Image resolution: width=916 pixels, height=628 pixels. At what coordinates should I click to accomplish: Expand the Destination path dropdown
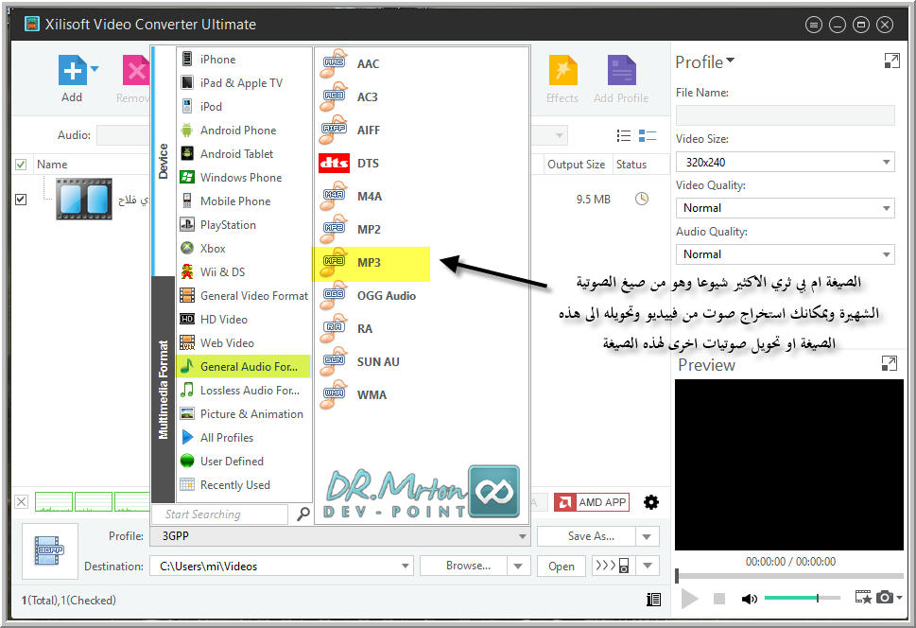tap(405, 566)
